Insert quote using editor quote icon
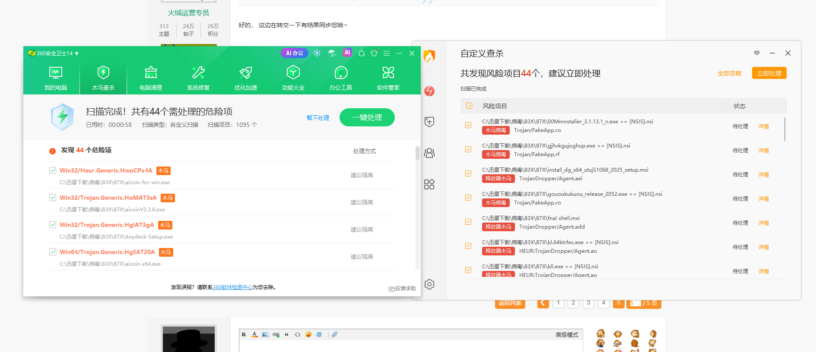This screenshot has height=352, width=816. click(286, 334)
